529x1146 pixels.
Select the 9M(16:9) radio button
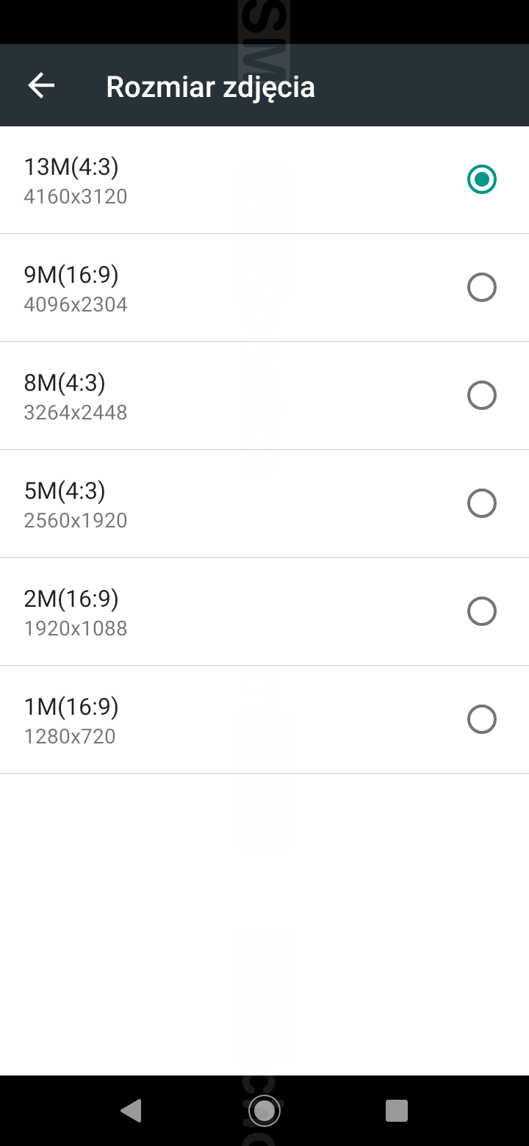482,287
